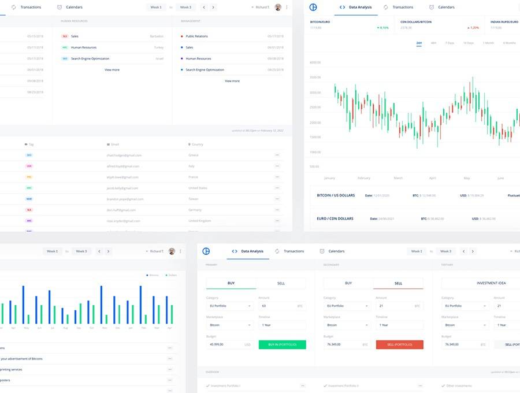Toggle SELL in the Primary panel
Viewport: 520px width, 393px height.
pyautogui.click(x=281, y=283)
